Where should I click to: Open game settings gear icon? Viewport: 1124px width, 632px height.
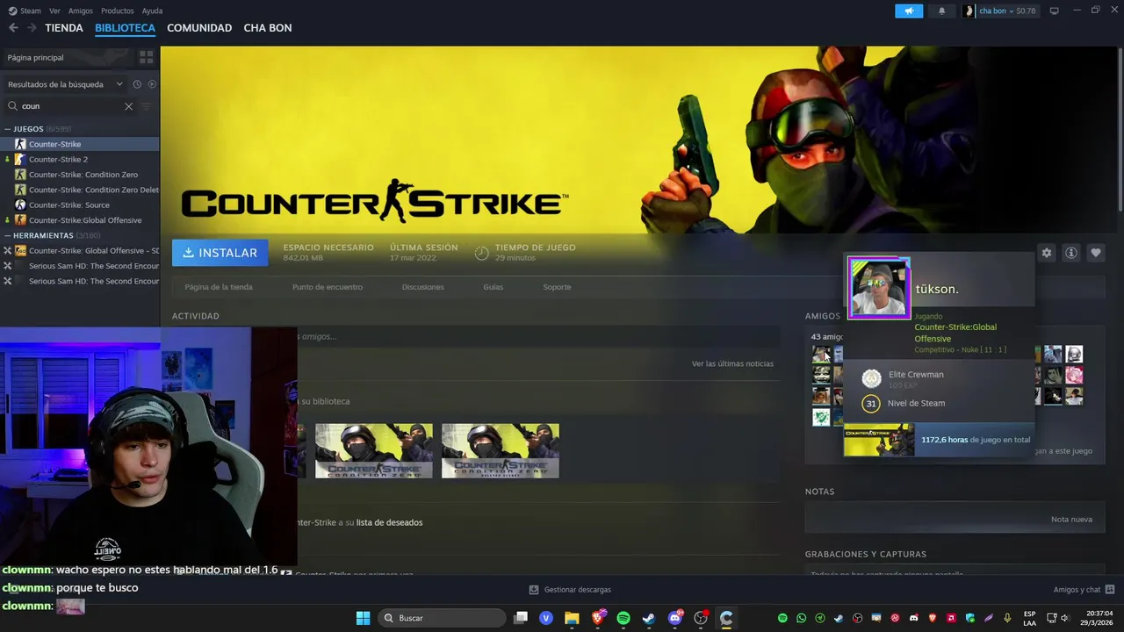(x=1047, y=253)
